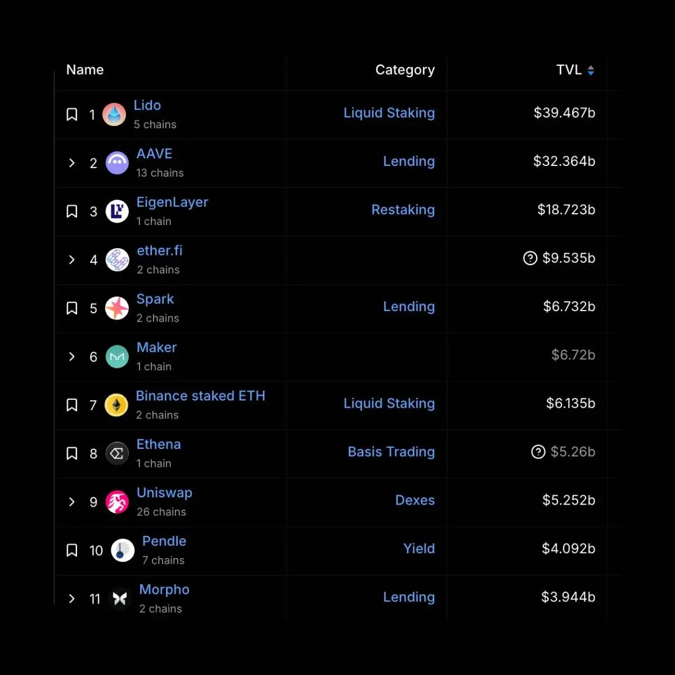Viewport: 675px width, 675px height.
Task: Expand the AAVE row chevron
Action: (x=72, y=163)
